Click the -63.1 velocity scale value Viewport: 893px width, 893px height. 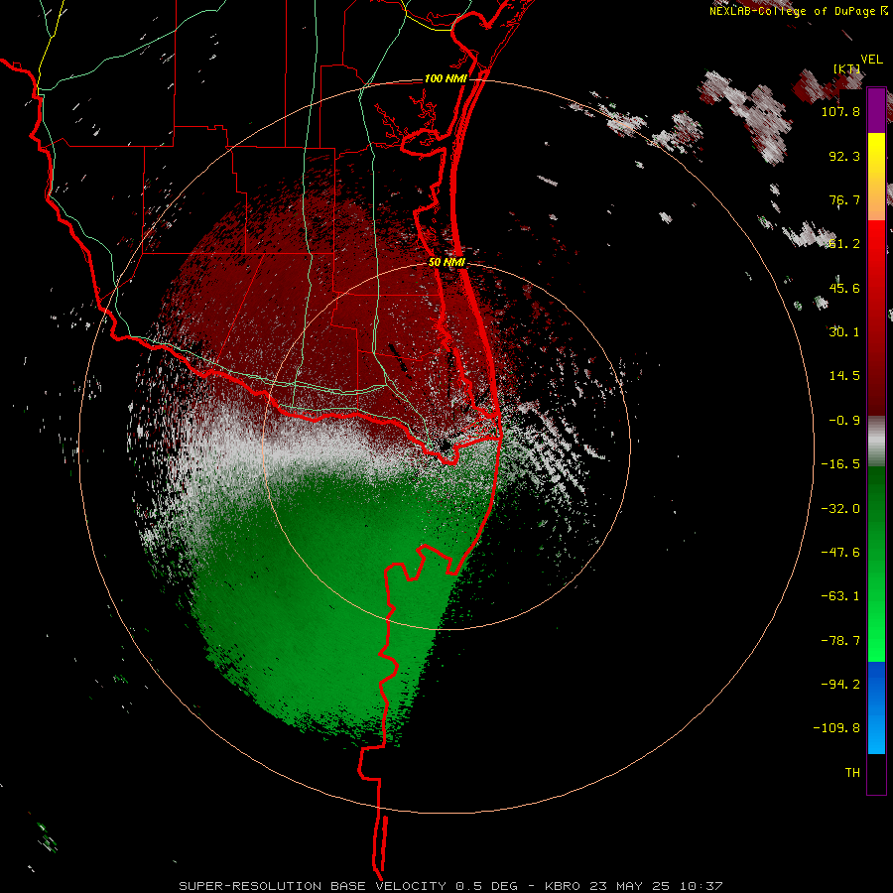point(840,596)
